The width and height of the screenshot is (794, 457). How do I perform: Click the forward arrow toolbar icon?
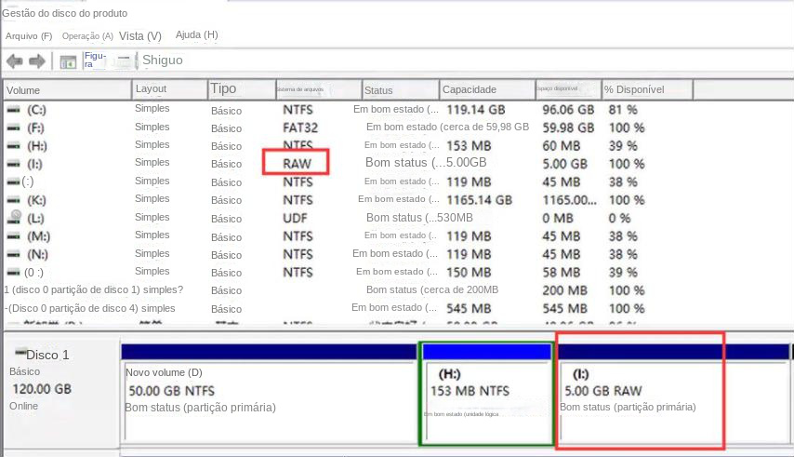tap(37, 61)
